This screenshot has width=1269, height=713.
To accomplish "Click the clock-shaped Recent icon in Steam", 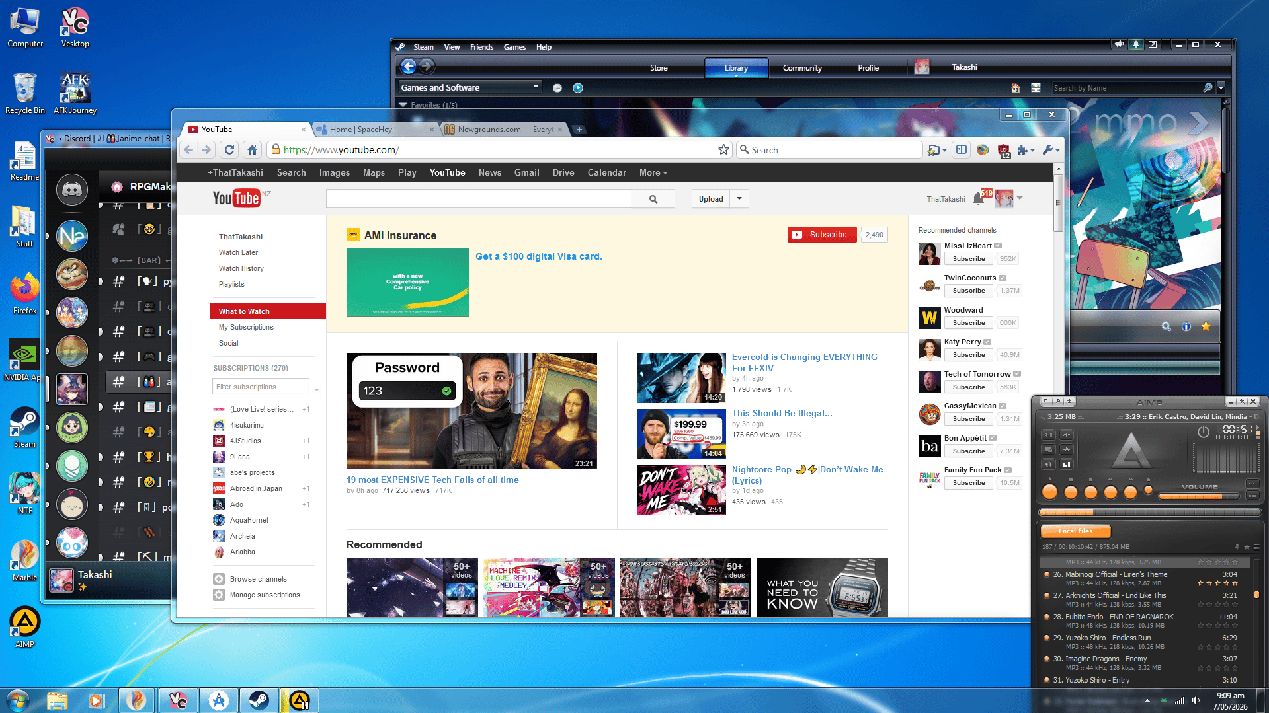I will point(557,88).
